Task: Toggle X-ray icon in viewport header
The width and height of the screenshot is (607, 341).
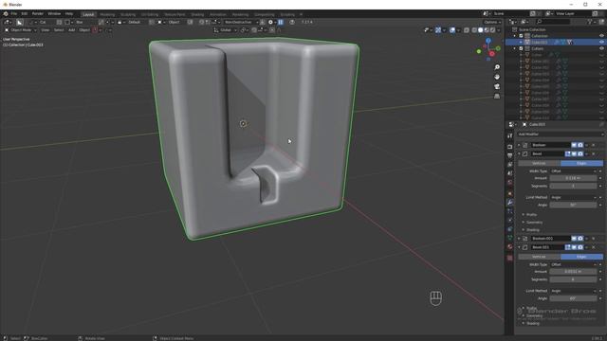Action: click(x=467, y=29)
